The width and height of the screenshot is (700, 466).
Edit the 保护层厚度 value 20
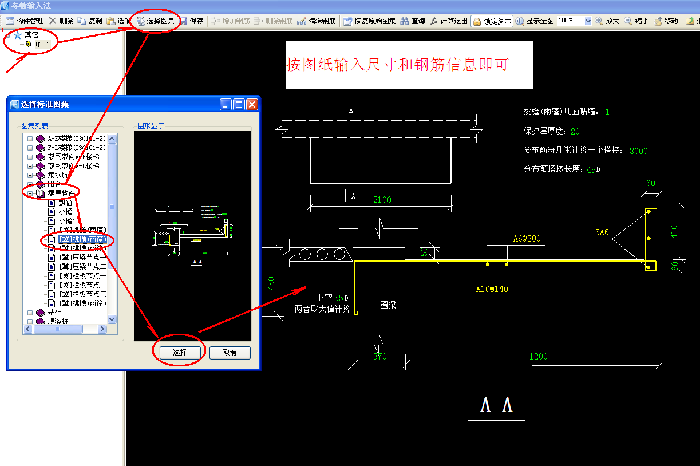point(575,132)
